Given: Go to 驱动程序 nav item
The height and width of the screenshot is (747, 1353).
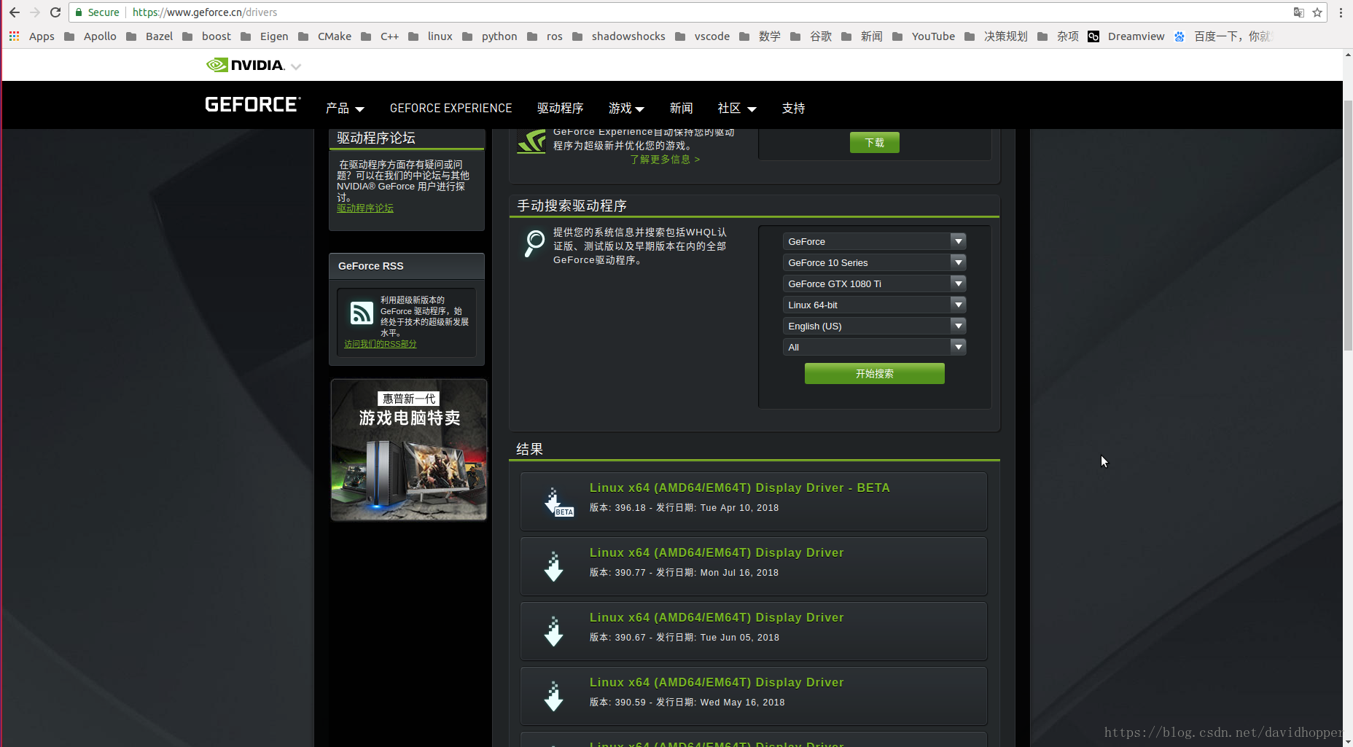Looking at the screenshot, I should [560, 108].
